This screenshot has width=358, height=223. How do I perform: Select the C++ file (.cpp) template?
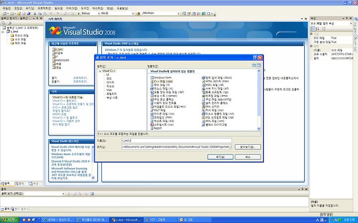pos(162,81)
